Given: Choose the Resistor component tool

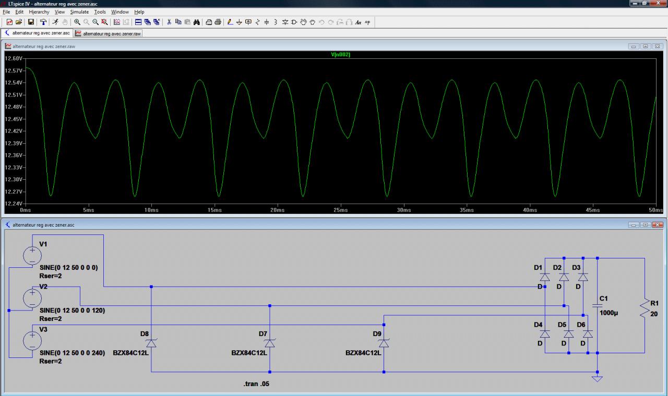Looking at the screenshot, I should 257,22.
